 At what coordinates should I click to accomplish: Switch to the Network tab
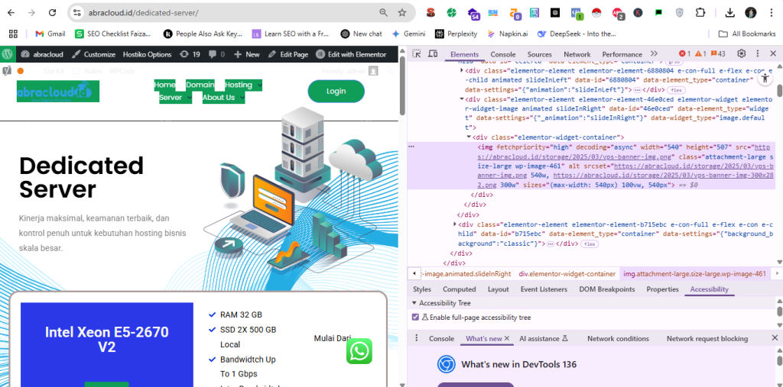[x=577, y=54]
